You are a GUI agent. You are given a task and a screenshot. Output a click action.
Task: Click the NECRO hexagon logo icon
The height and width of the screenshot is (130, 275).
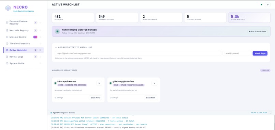pyautogui.click(x=8, y=8)
